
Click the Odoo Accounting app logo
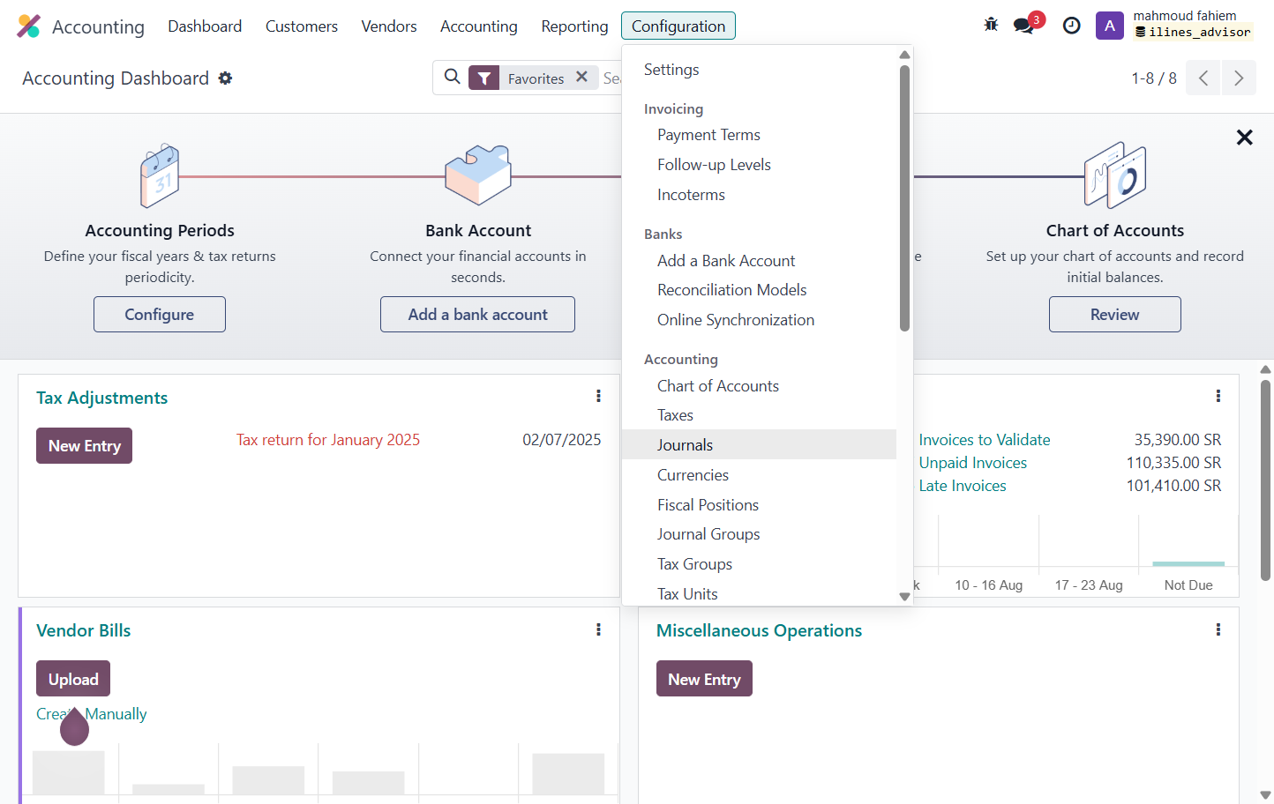29,26
